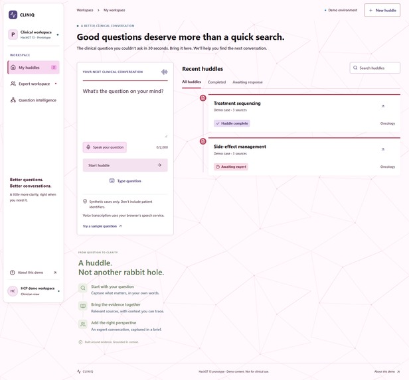Click the Speak your question button
The image size is (409, 380).
(105, 147)
